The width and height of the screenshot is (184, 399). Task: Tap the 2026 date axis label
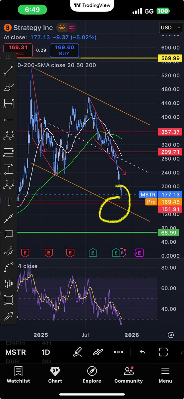click(132, 335)
